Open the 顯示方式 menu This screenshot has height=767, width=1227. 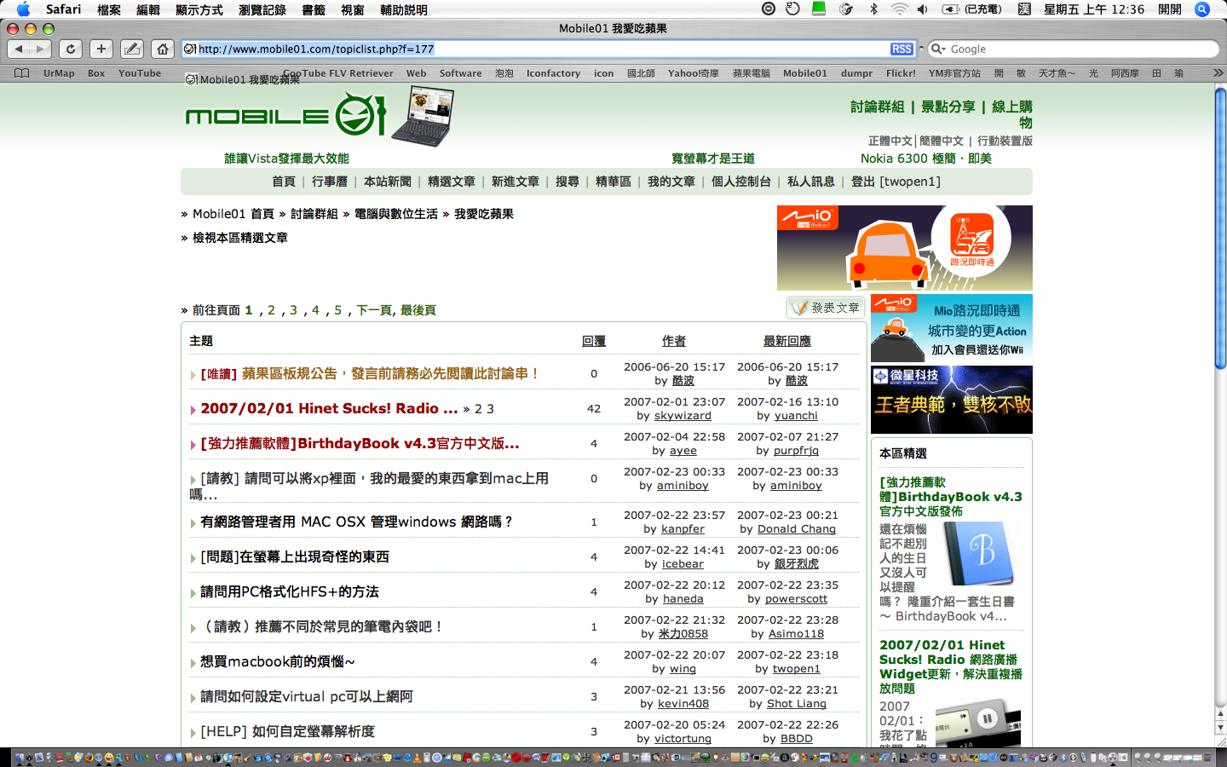[x=199, y=9]
